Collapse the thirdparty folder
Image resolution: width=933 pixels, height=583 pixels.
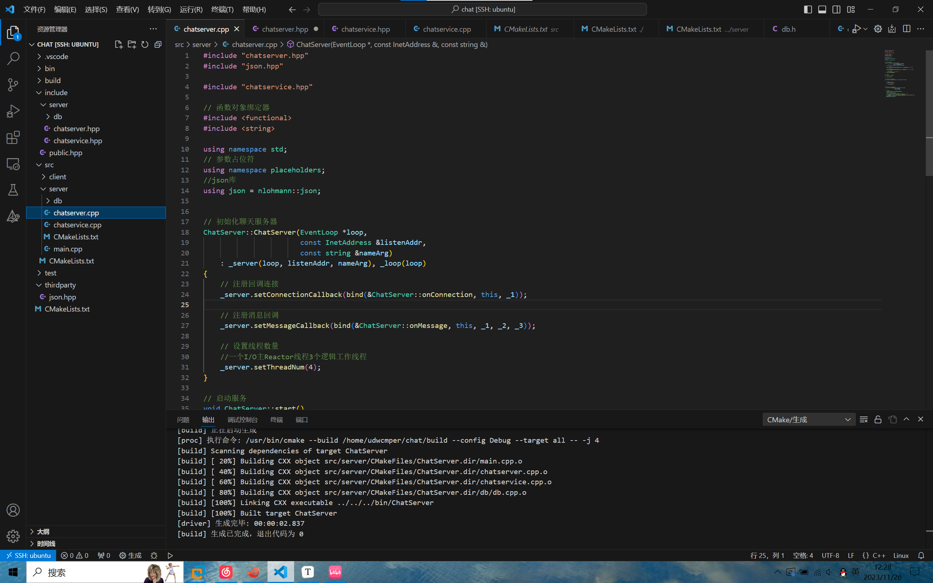(x=60, y=285)
